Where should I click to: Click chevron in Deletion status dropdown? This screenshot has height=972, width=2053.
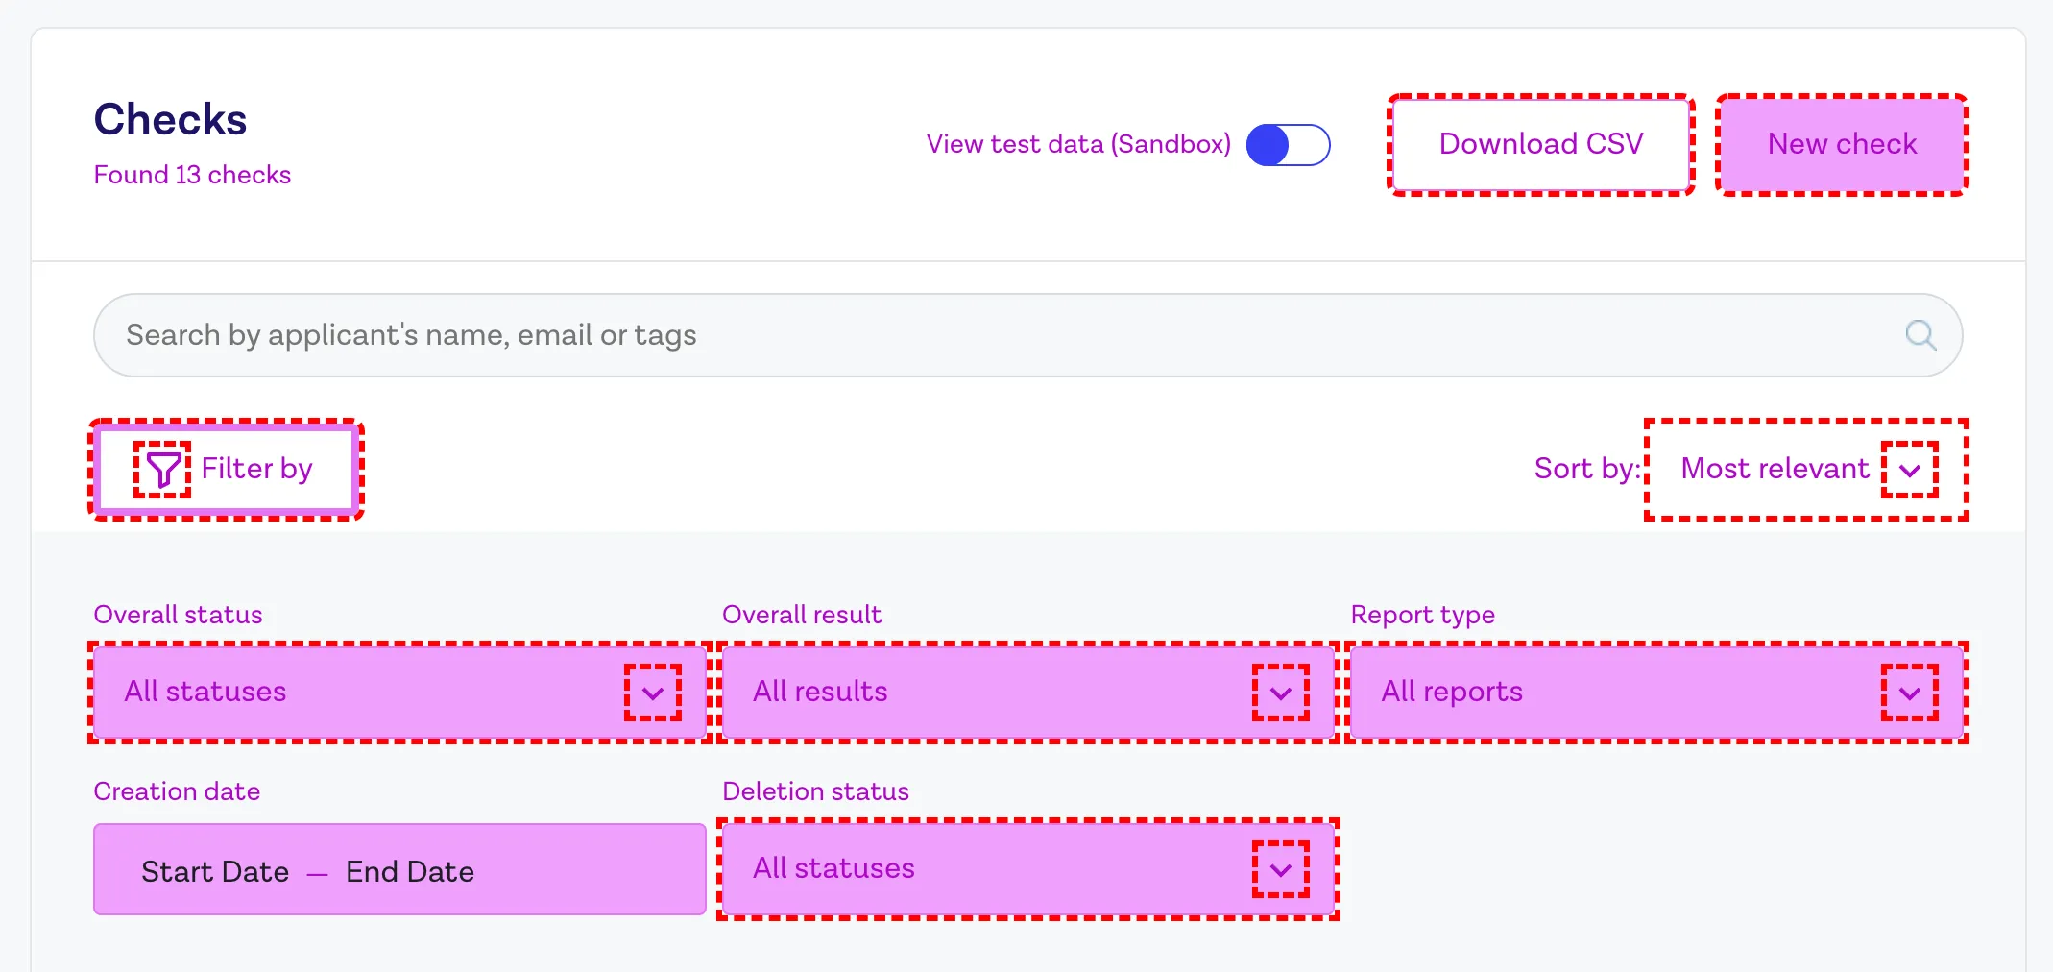click(1281, 869)
